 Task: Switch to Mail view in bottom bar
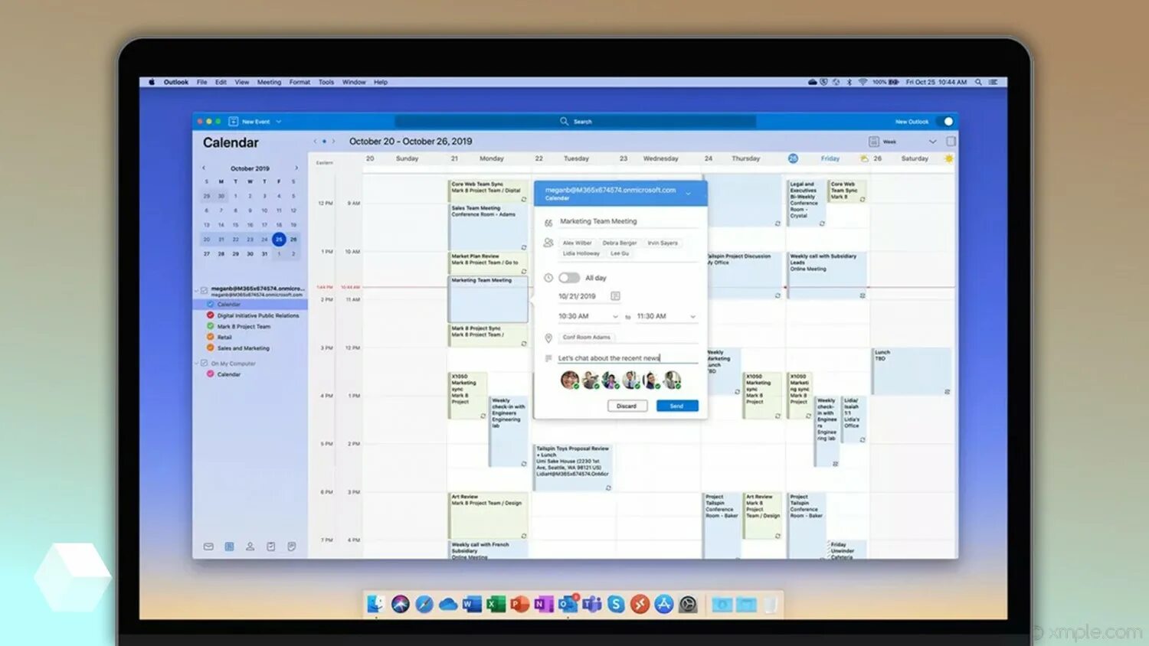point(208,546)
